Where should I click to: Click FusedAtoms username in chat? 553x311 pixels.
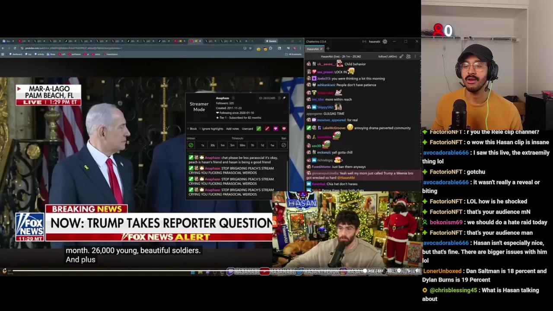(321, 167)
